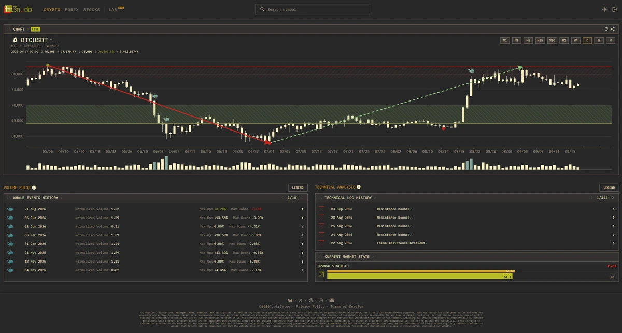
Task: Click whale icon for 04 Nov 2025 event
Action: (10, 270)
